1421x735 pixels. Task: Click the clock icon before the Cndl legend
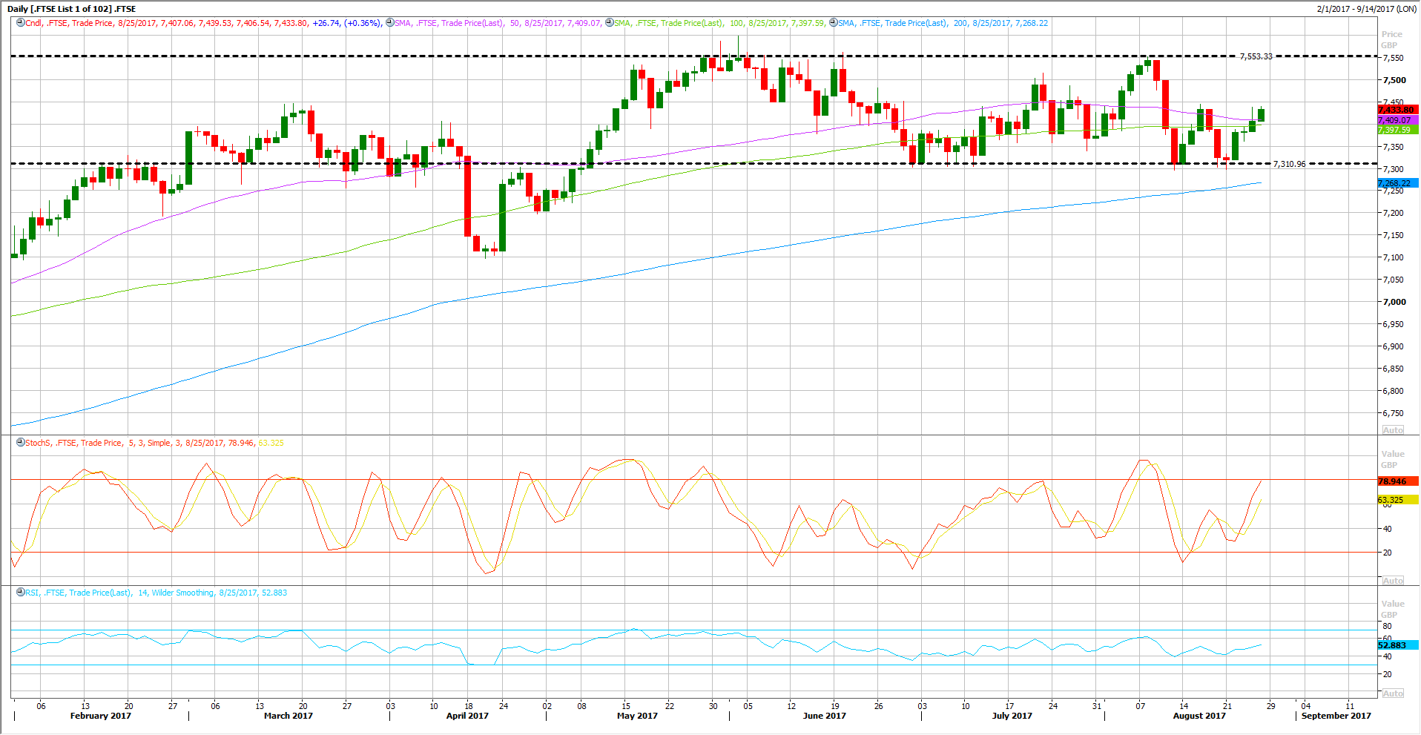[20, 23]
